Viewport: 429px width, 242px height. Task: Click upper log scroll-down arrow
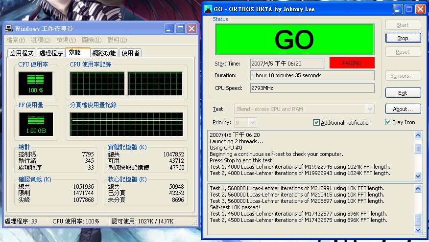(418, 176)
